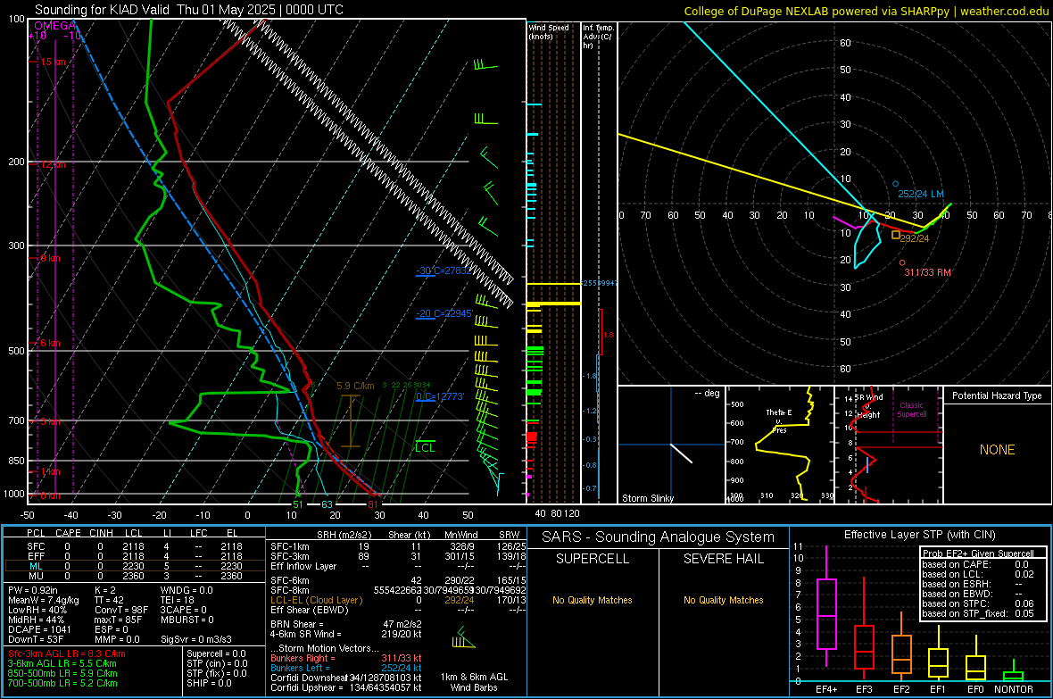The width and height of the screenshot is (1053, 699).
Task: Click the surface wet-bulb value 63
Action: coord(327,504)
